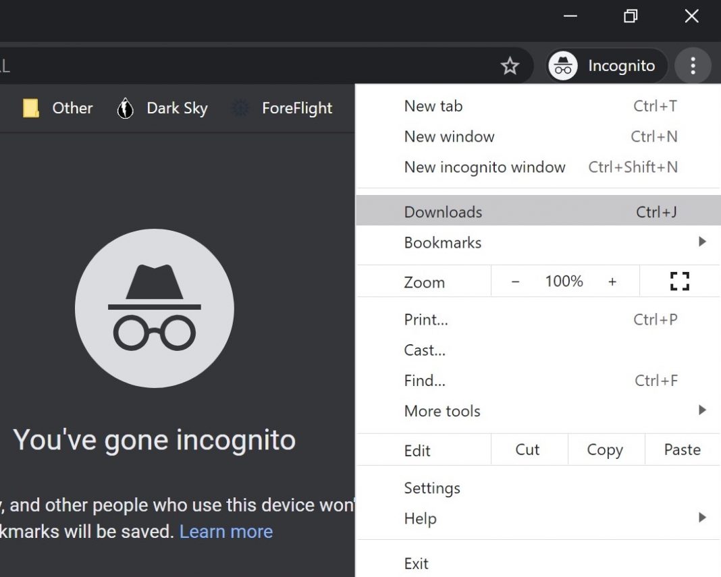Toggle fullscreen mode icon in Zoom row
This screenshot has width=721, height=577.
coord(680,281)
